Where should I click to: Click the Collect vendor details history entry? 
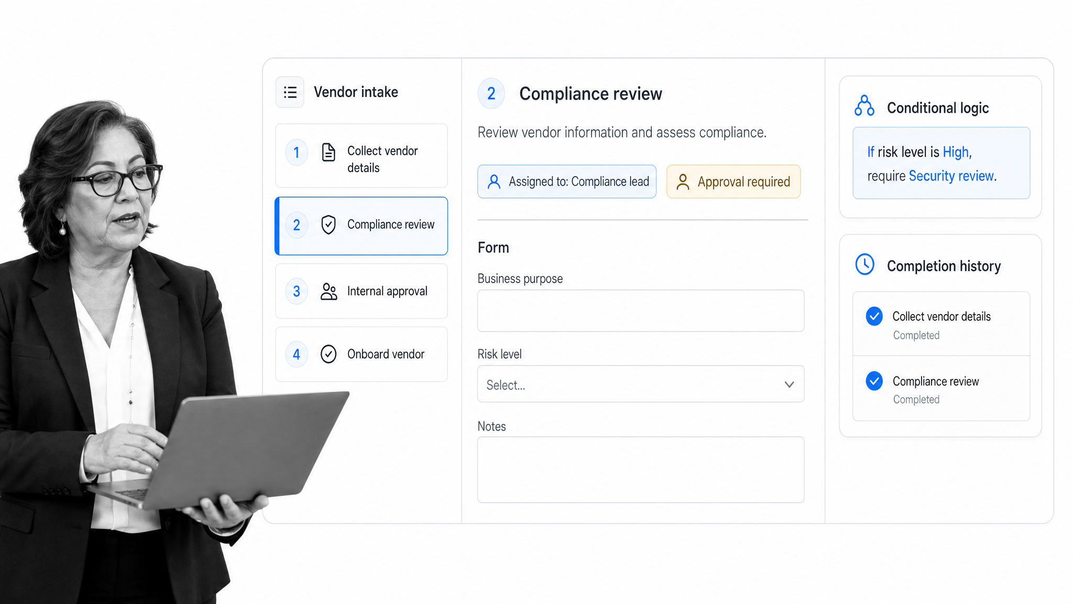(941, 324)
